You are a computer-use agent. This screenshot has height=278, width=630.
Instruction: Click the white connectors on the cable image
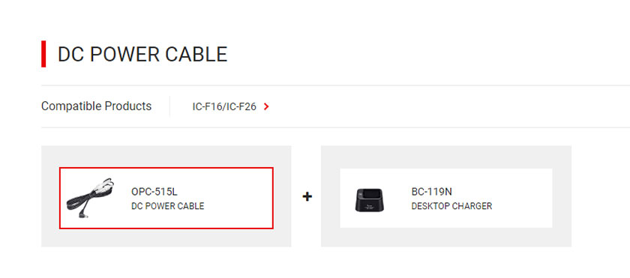tap(104, 185)
